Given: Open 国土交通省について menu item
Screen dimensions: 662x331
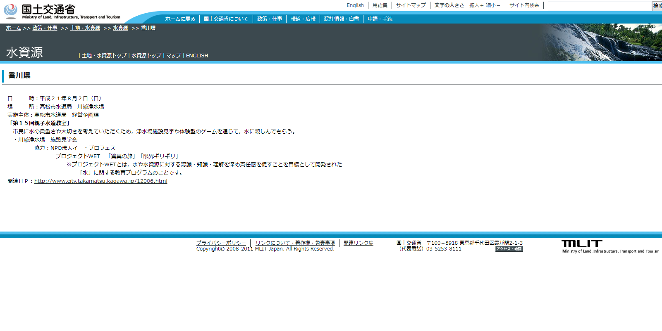Looking at the screenshot, I should point(226,19).
